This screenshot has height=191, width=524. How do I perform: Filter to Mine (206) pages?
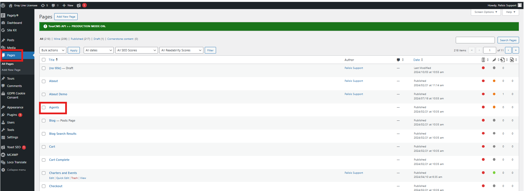pos(61,39)
